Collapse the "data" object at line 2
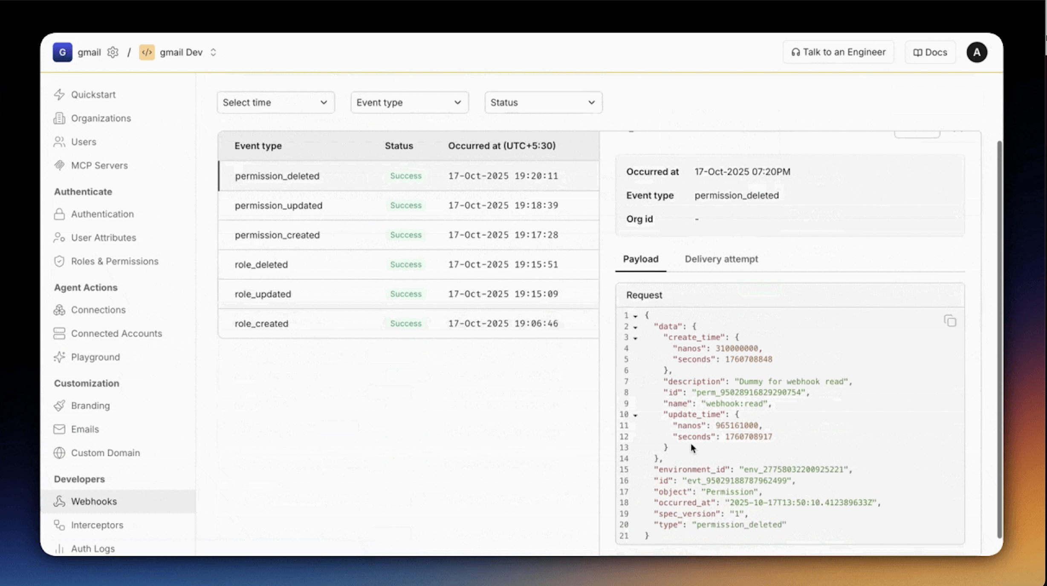 pos(635,327)
